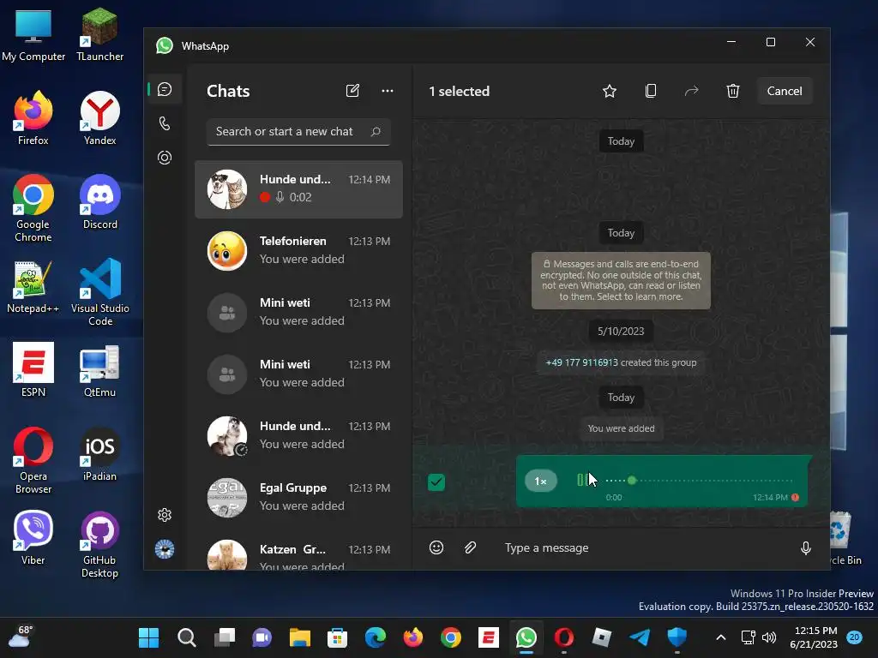Open iPadian desktop shortcut
878x658 pixels.
[x=100, y=454]
